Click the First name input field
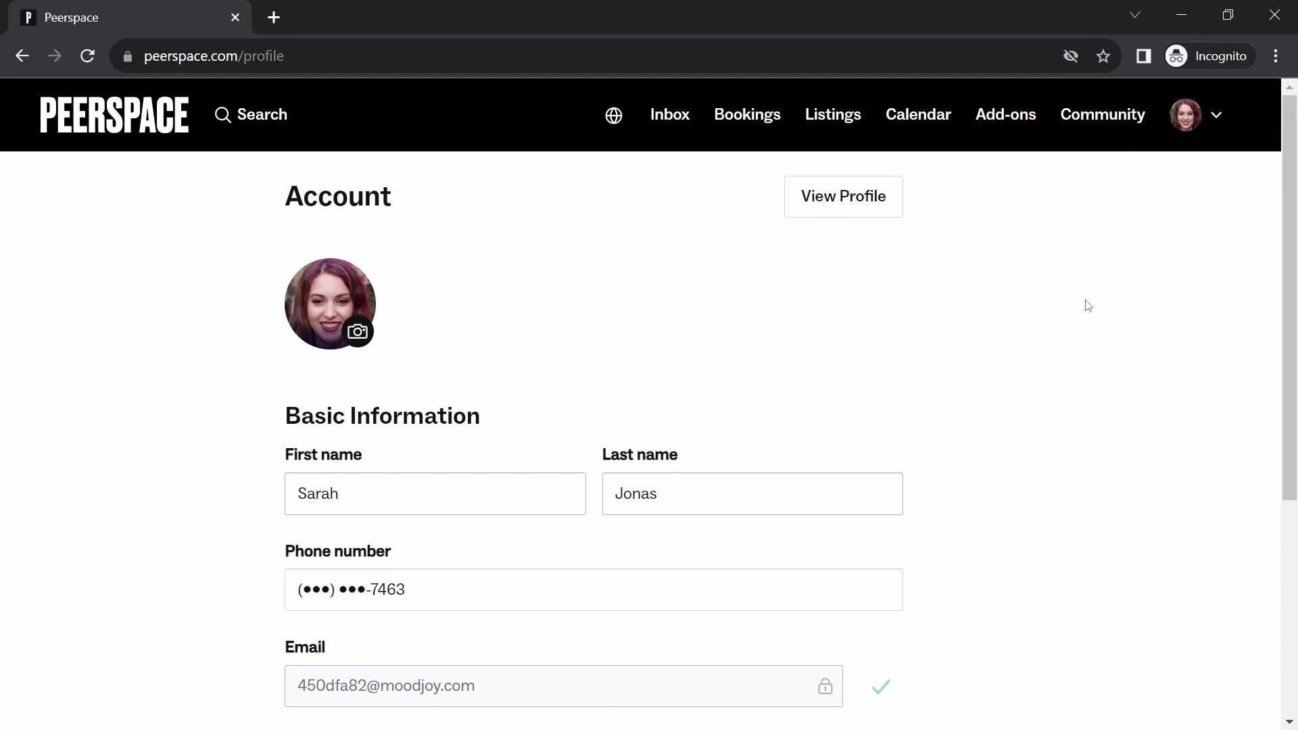The width and height of the screenshot is (1298, 730). (x=435, y=493)
